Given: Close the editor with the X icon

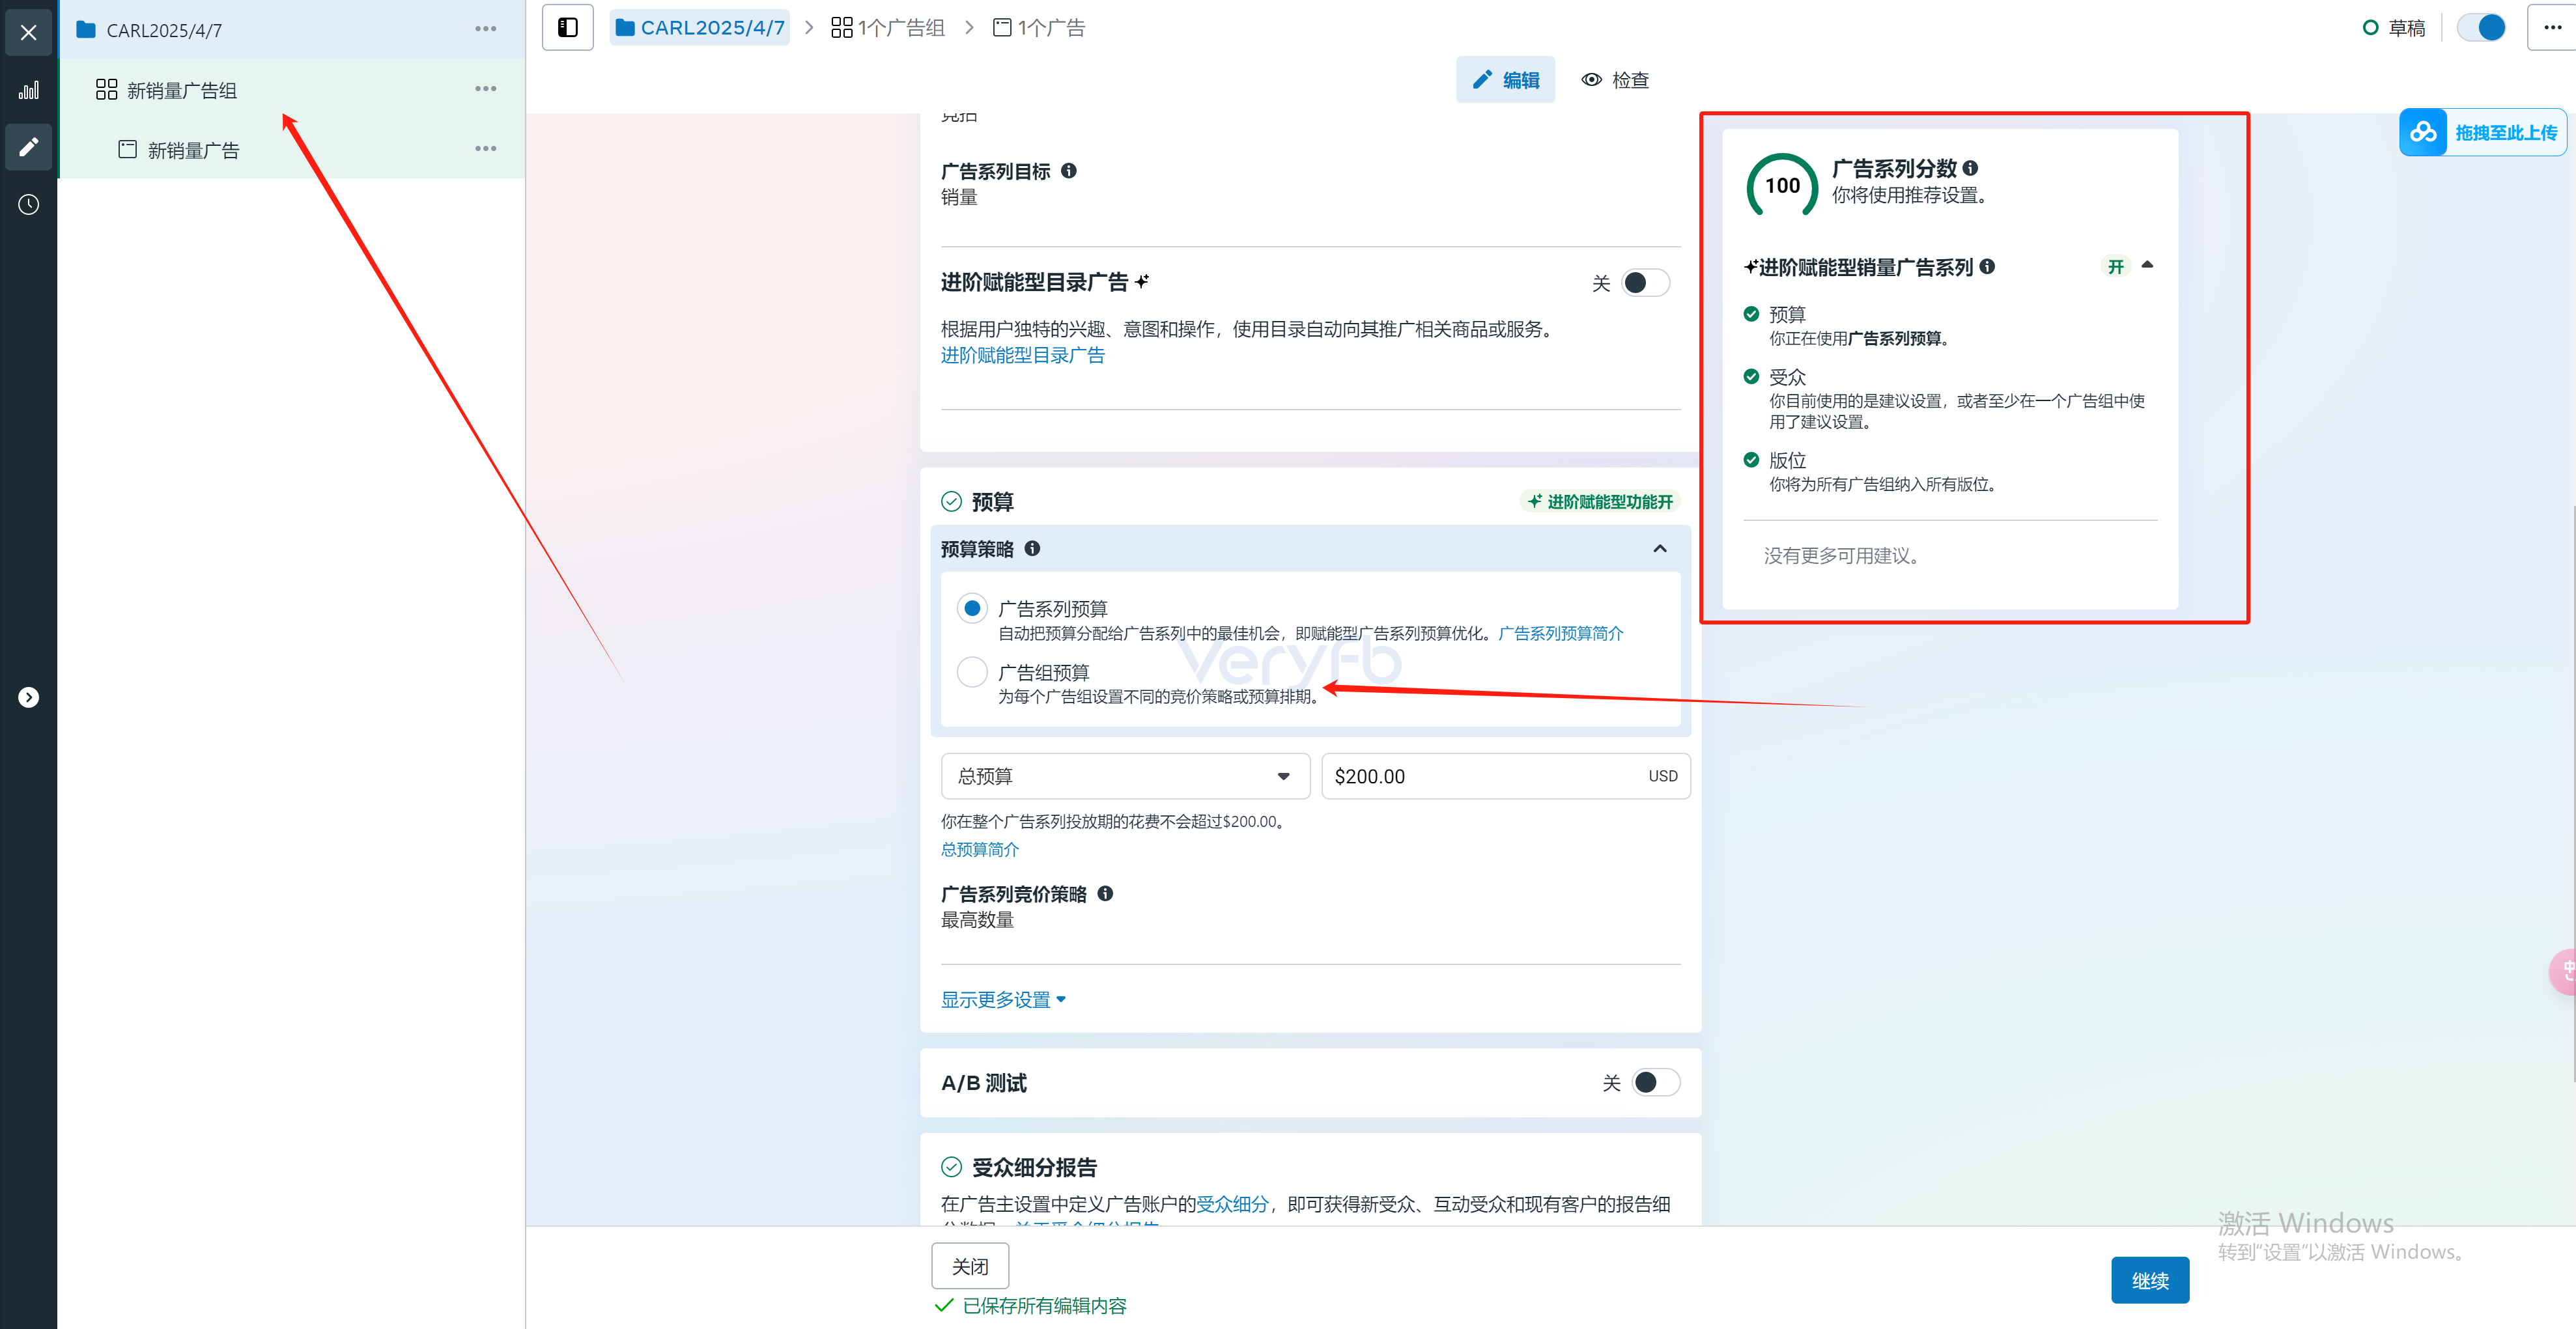Looking at the screenshot, I should click(x=28, y=32).
